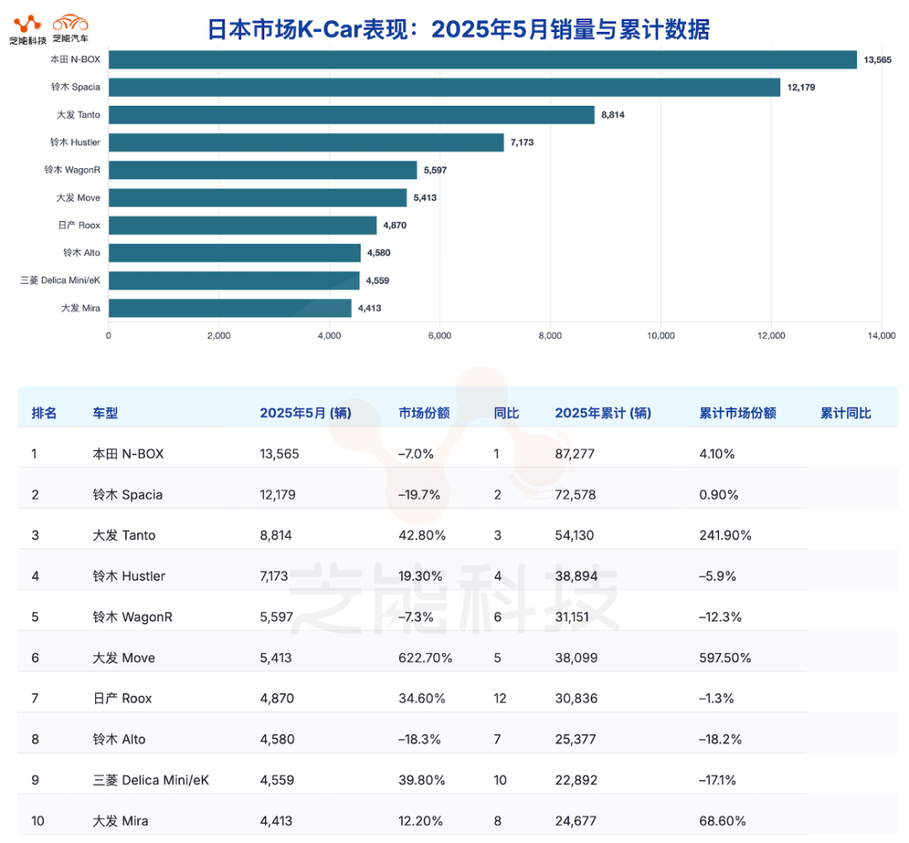Click the 8,000 tick on the x-axis
The height and width of the screenshot is (843, 909).
tap(550, 336)
